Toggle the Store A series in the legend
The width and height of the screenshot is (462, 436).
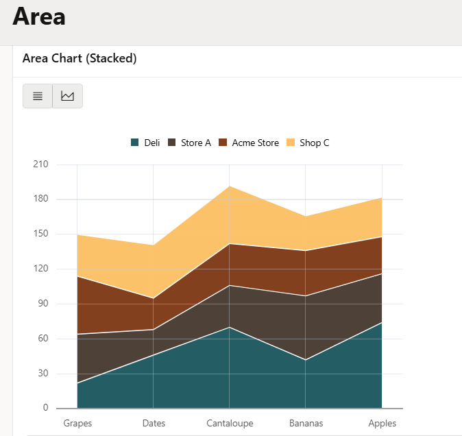pos(189,143)
